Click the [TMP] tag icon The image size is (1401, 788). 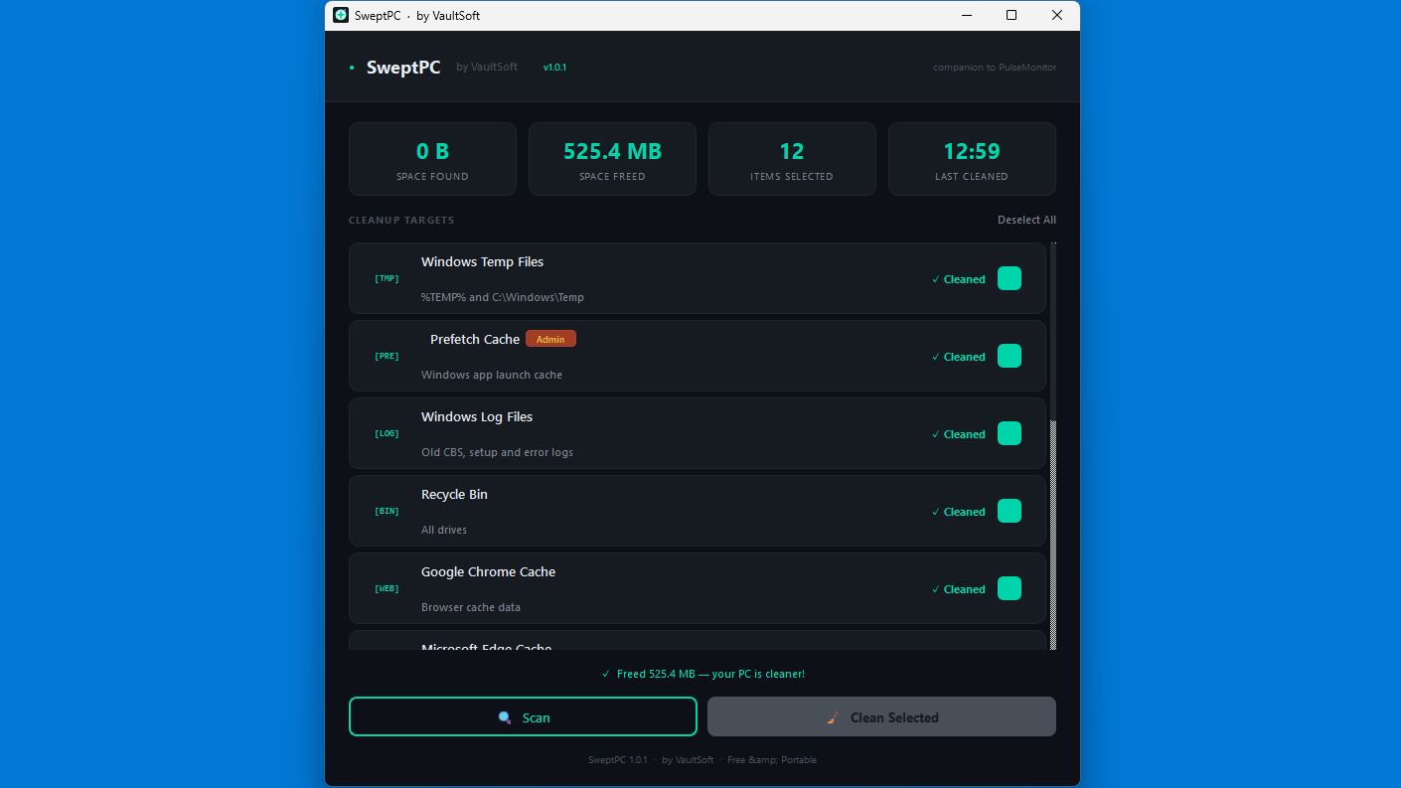point(387,278)
